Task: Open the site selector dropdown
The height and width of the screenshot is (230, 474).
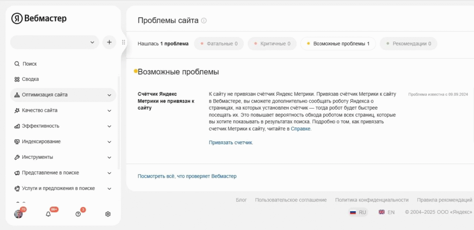Action: point(55,42)
